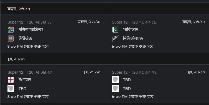Screen dimensions: 209x105
Task: Click the TBD shield below England
Action: 11,88
